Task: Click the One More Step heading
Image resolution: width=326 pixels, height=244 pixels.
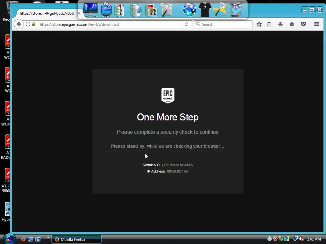Action: tap(168, 117)
